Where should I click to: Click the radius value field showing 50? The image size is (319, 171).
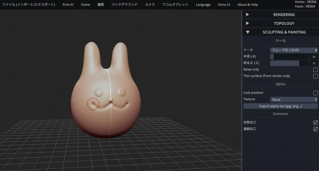[x=314, y=57]
